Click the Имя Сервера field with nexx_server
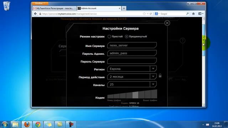 tap(132, 46)
